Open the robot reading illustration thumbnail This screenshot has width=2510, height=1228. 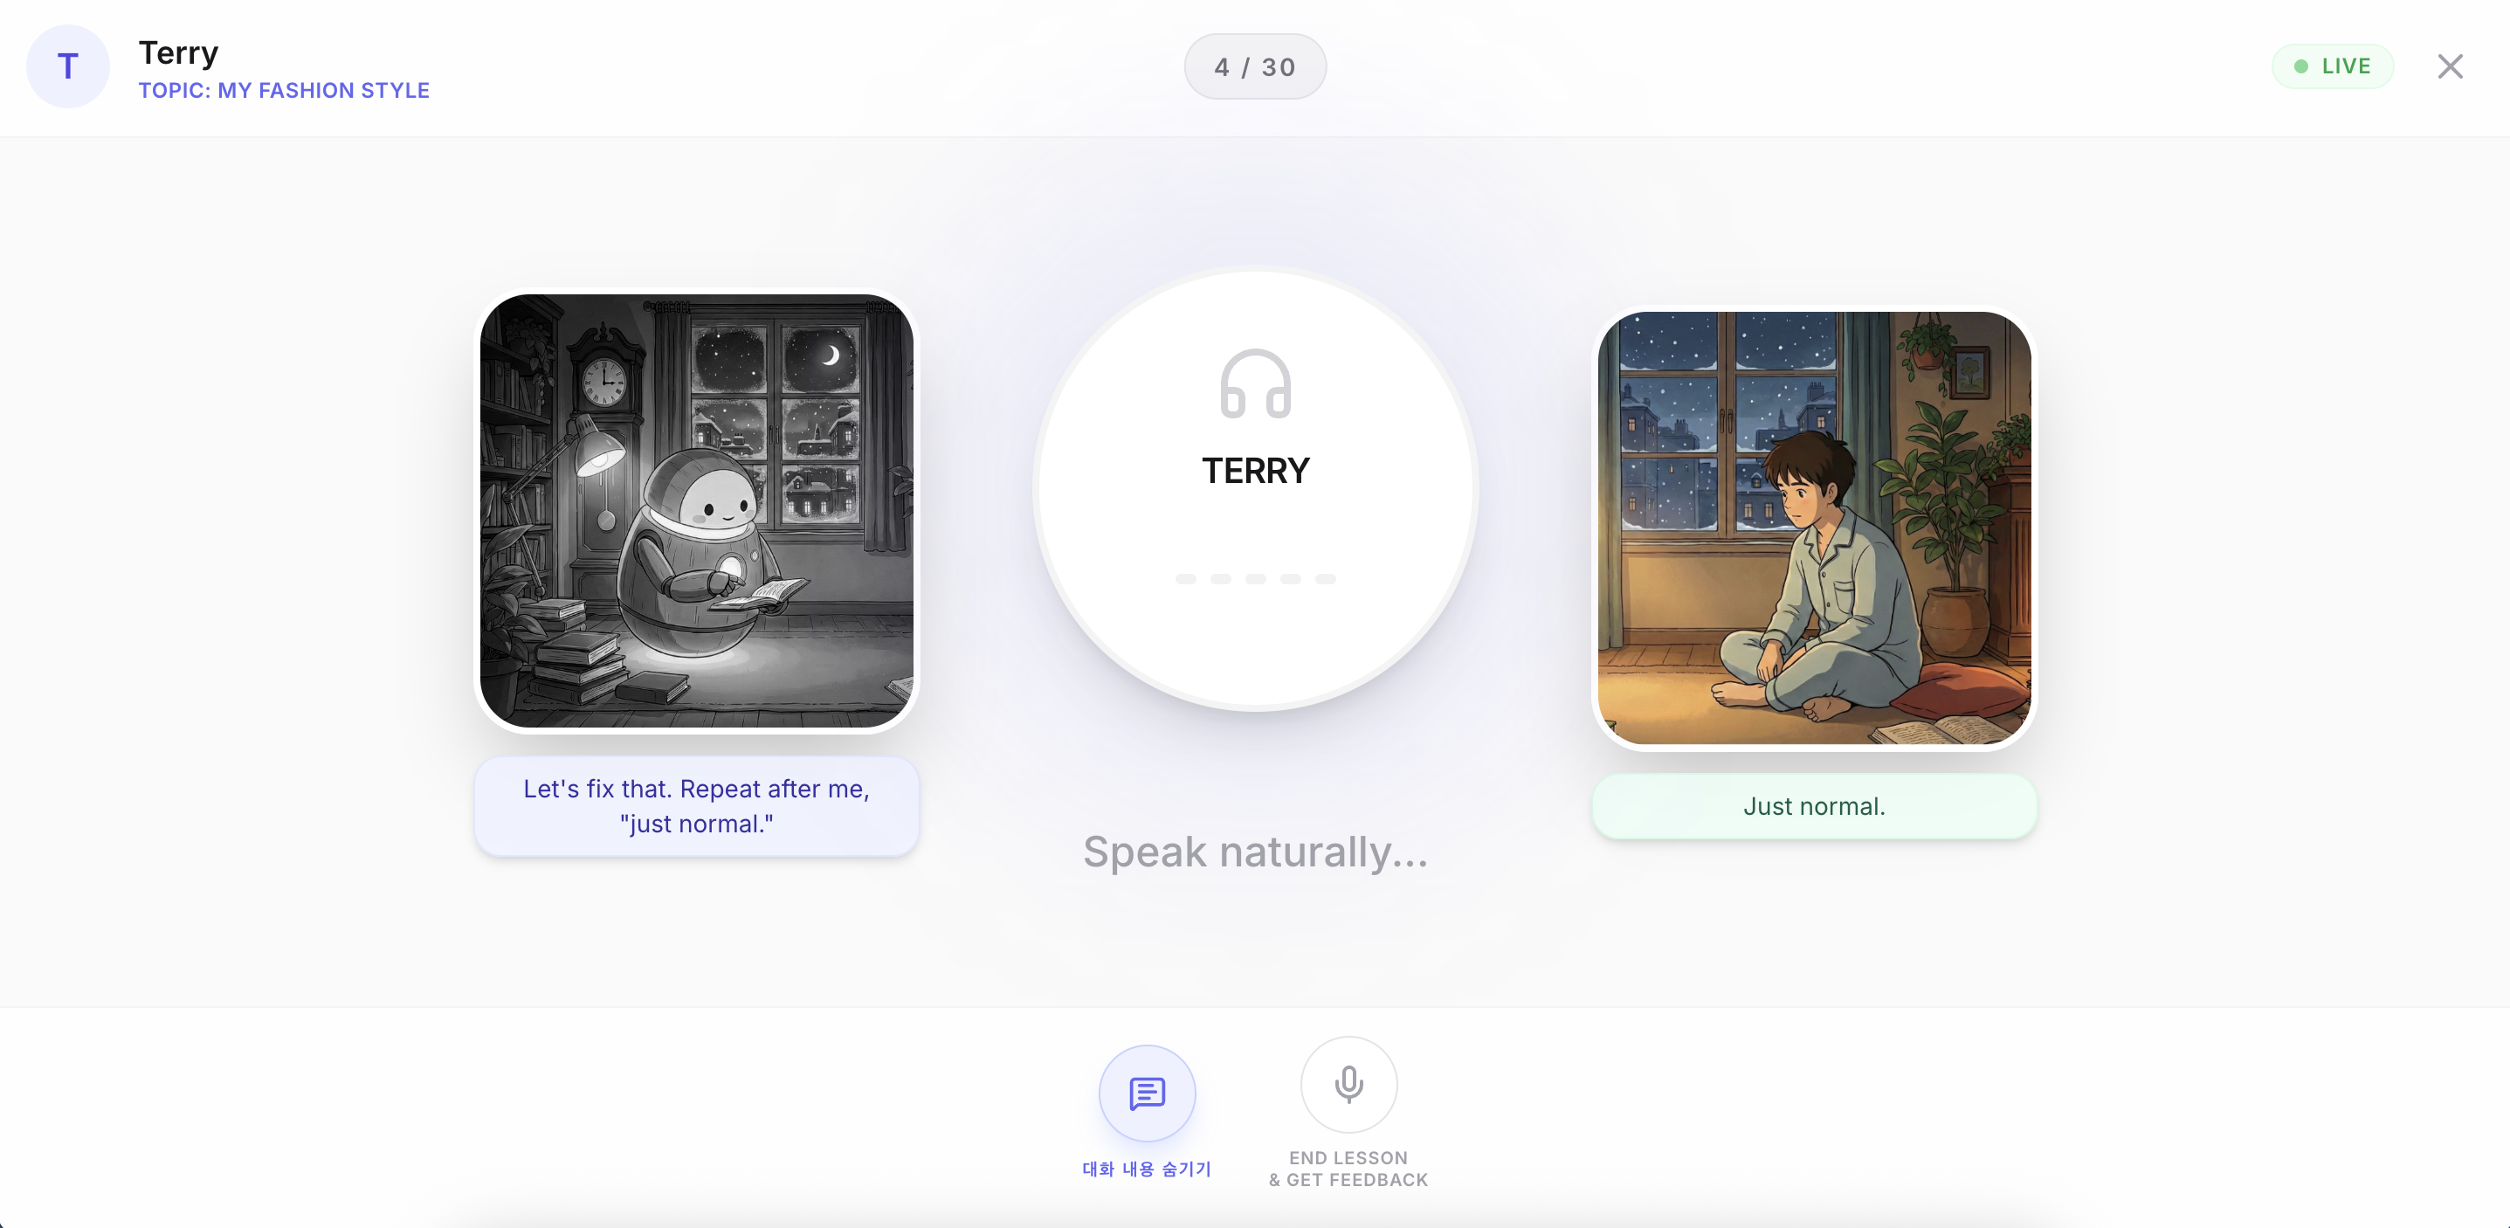click(697, 511)
